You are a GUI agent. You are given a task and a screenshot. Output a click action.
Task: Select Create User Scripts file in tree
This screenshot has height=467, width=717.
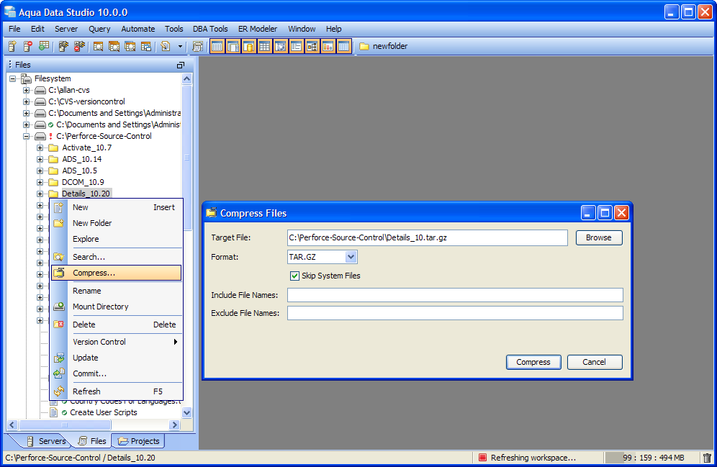104,412
